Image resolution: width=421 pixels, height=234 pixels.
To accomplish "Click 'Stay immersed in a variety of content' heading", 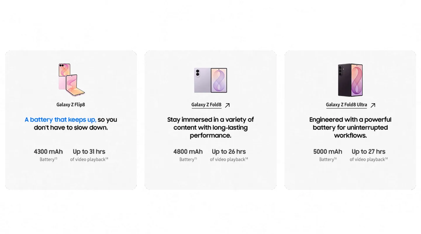I will 210,128.
